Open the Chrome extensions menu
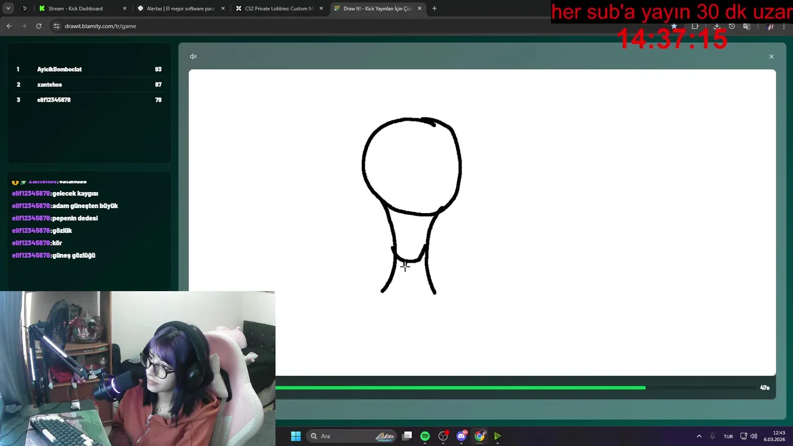The height and width of the screenshot is (446, 793). [x=694, y=26]
